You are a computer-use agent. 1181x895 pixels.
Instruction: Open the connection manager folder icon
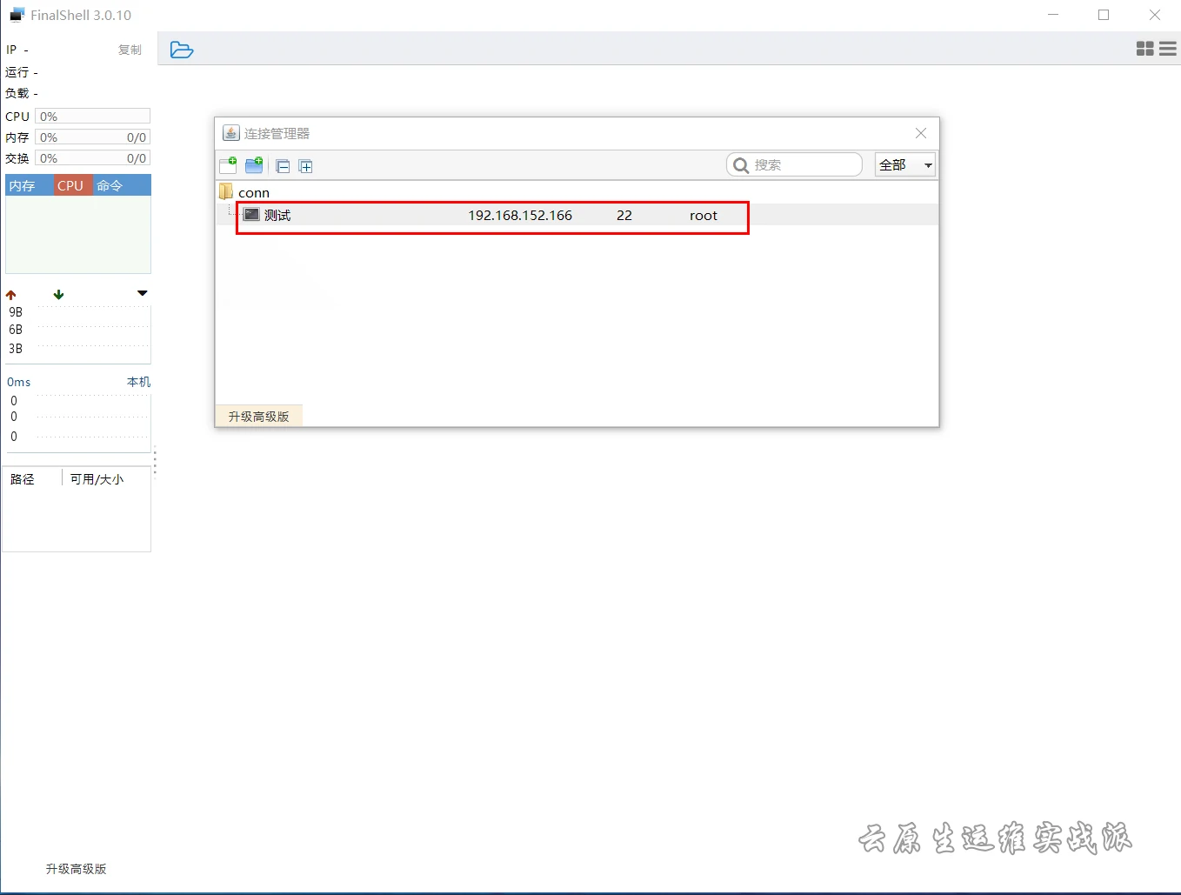182,50
